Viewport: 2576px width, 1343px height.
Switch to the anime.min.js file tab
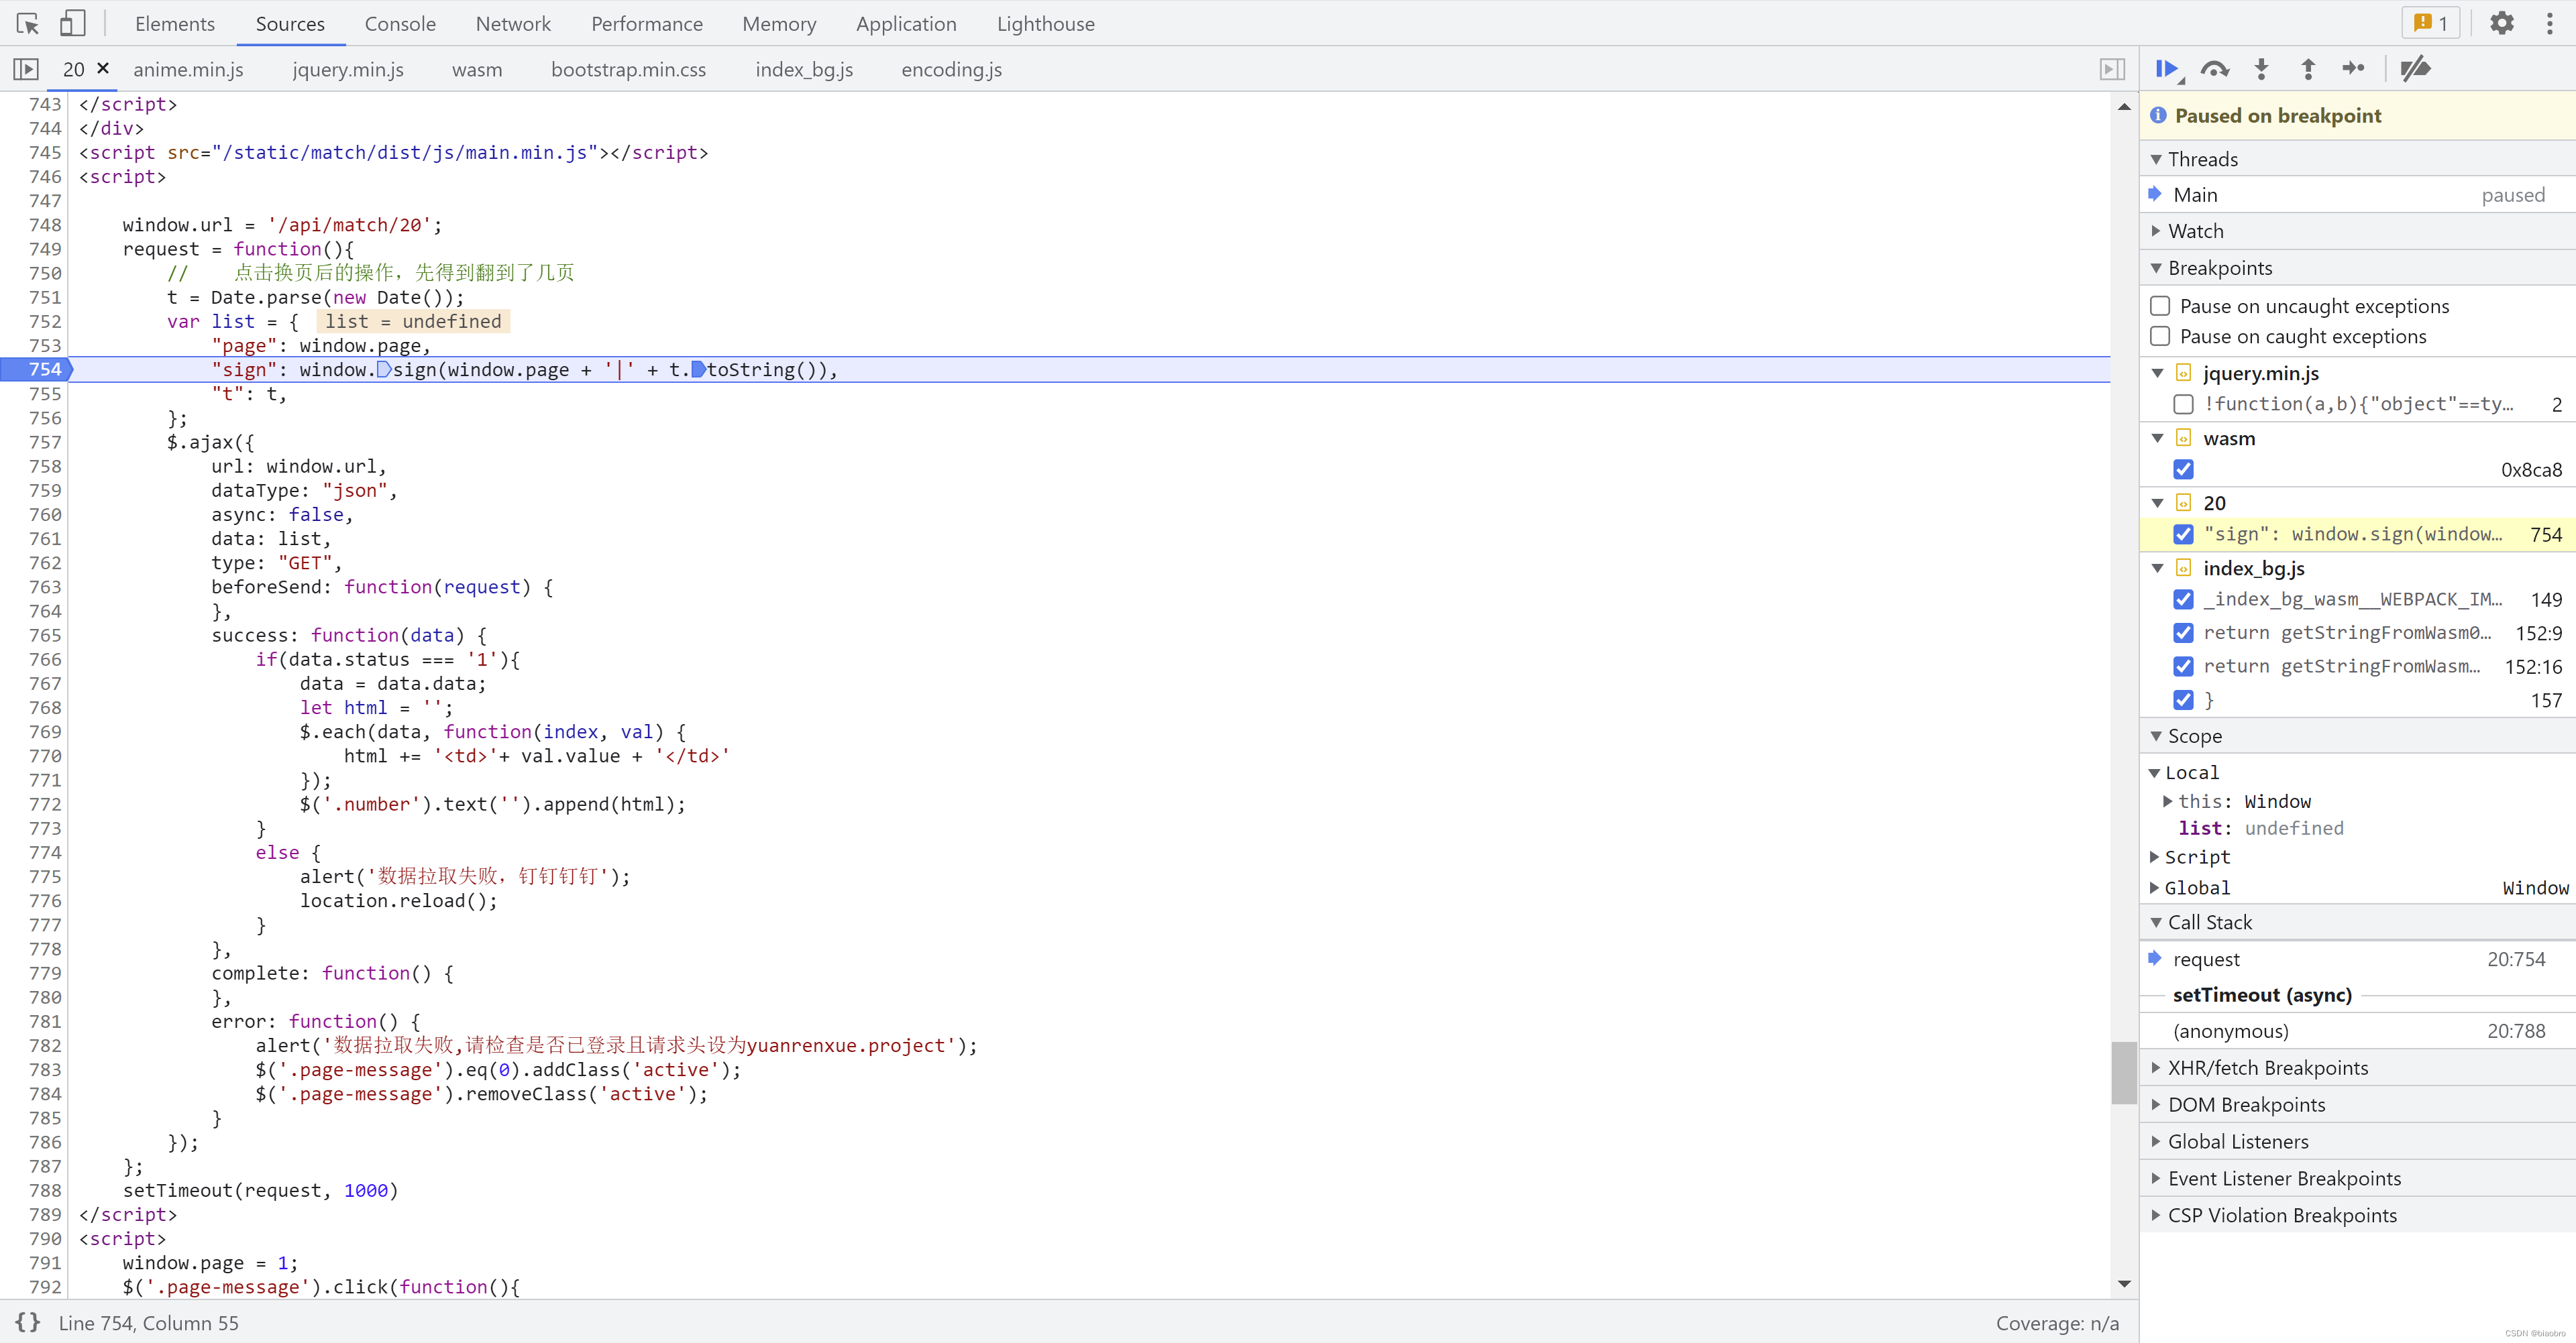[188, 69]
